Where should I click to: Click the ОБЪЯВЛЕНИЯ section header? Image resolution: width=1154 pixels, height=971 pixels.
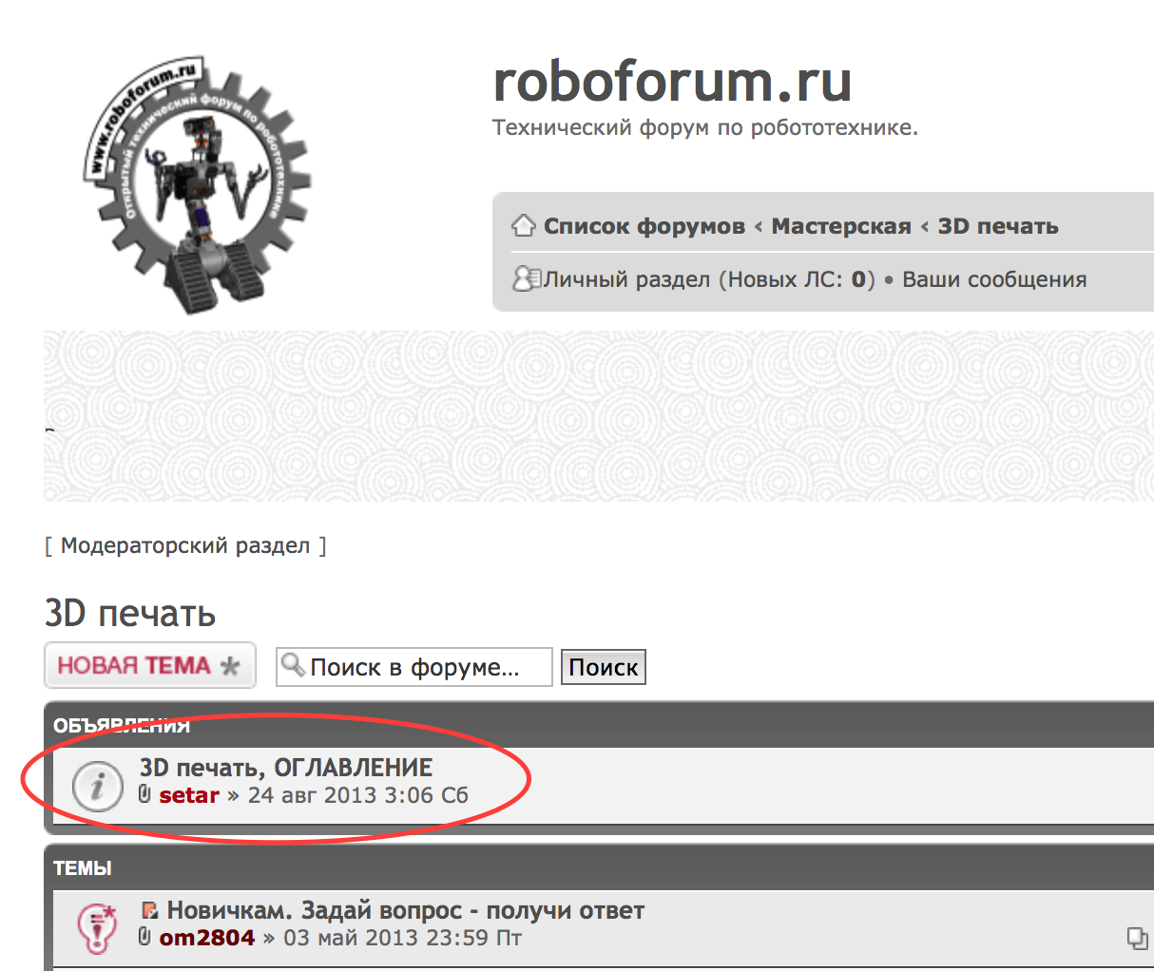[122, 726]
